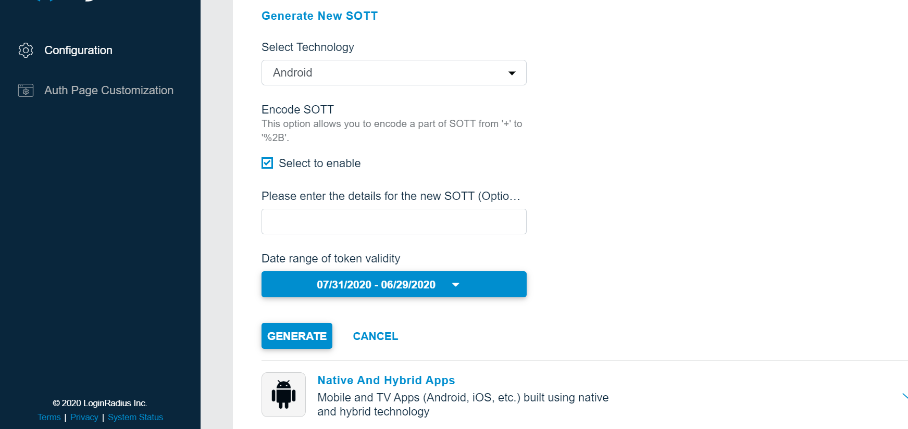
Task: Click the 07/31/2020 - 06/29/2020 date button
Action: coord(377,284)
